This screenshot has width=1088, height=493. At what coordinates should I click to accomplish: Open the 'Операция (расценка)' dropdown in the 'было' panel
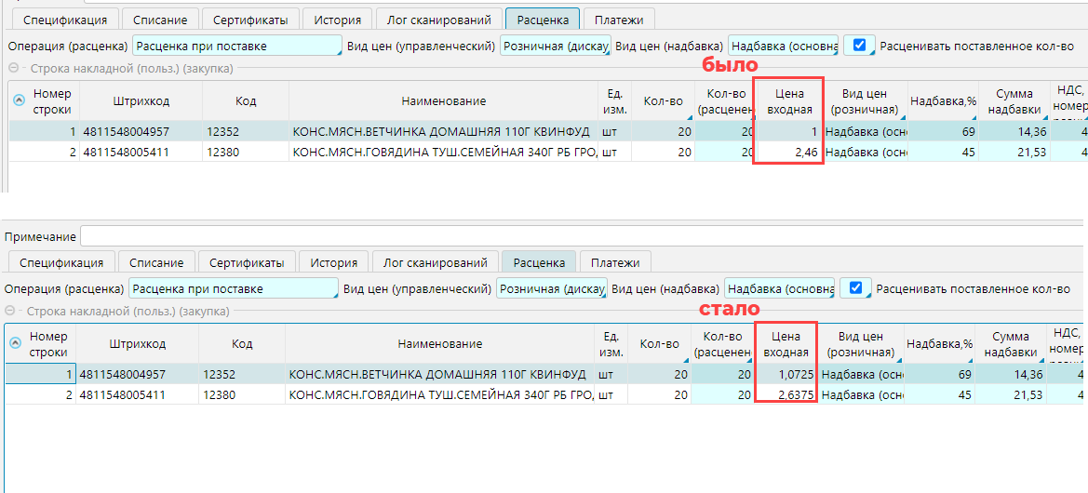(237, 47)
